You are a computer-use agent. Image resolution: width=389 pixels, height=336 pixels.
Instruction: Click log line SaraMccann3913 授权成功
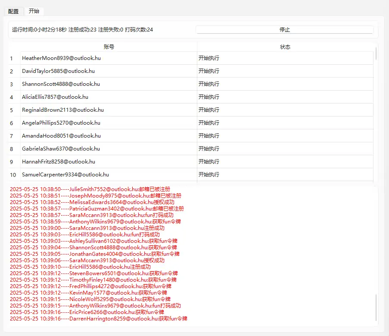coord(87,260)
